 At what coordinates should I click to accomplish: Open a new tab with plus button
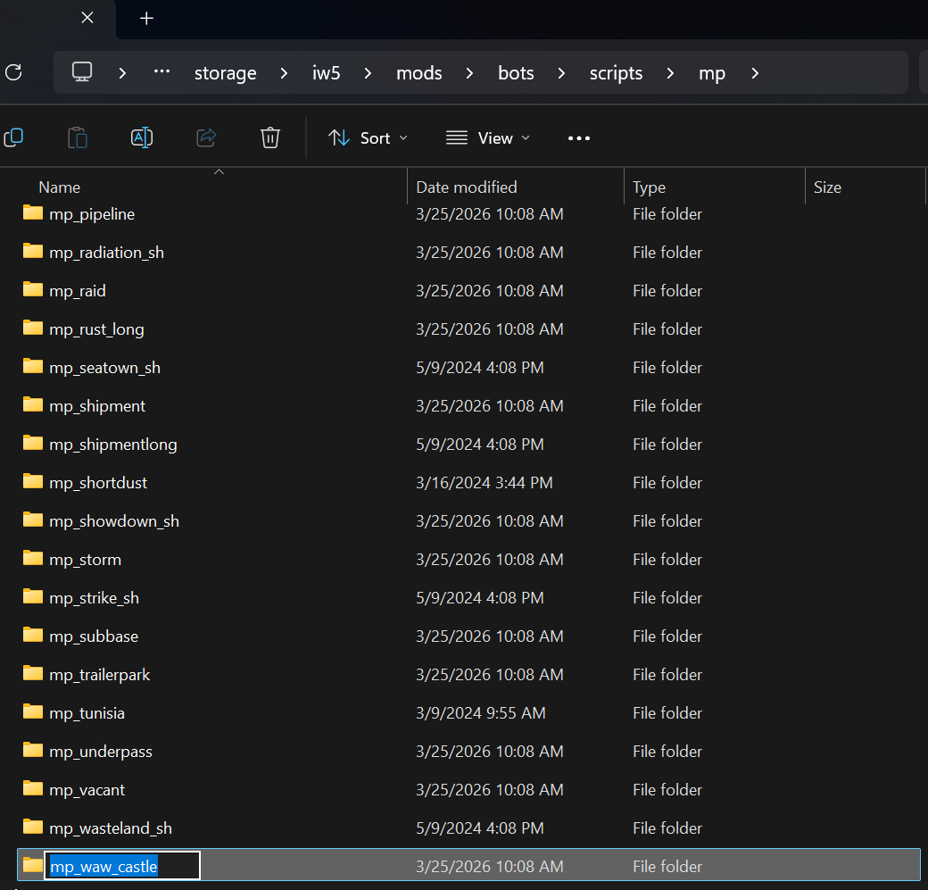pos(146,19)
